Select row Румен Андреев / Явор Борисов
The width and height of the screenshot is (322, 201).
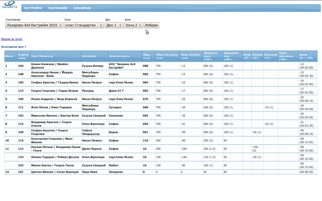click(161, 99)
